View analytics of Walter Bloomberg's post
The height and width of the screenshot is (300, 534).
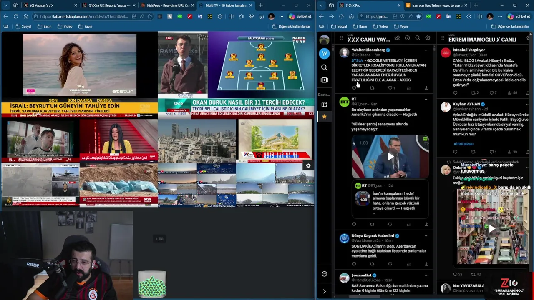point(408,88)
